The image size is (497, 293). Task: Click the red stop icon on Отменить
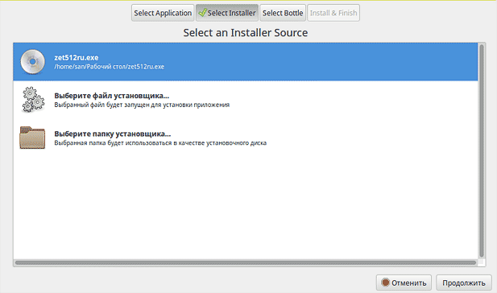point(385,283)
